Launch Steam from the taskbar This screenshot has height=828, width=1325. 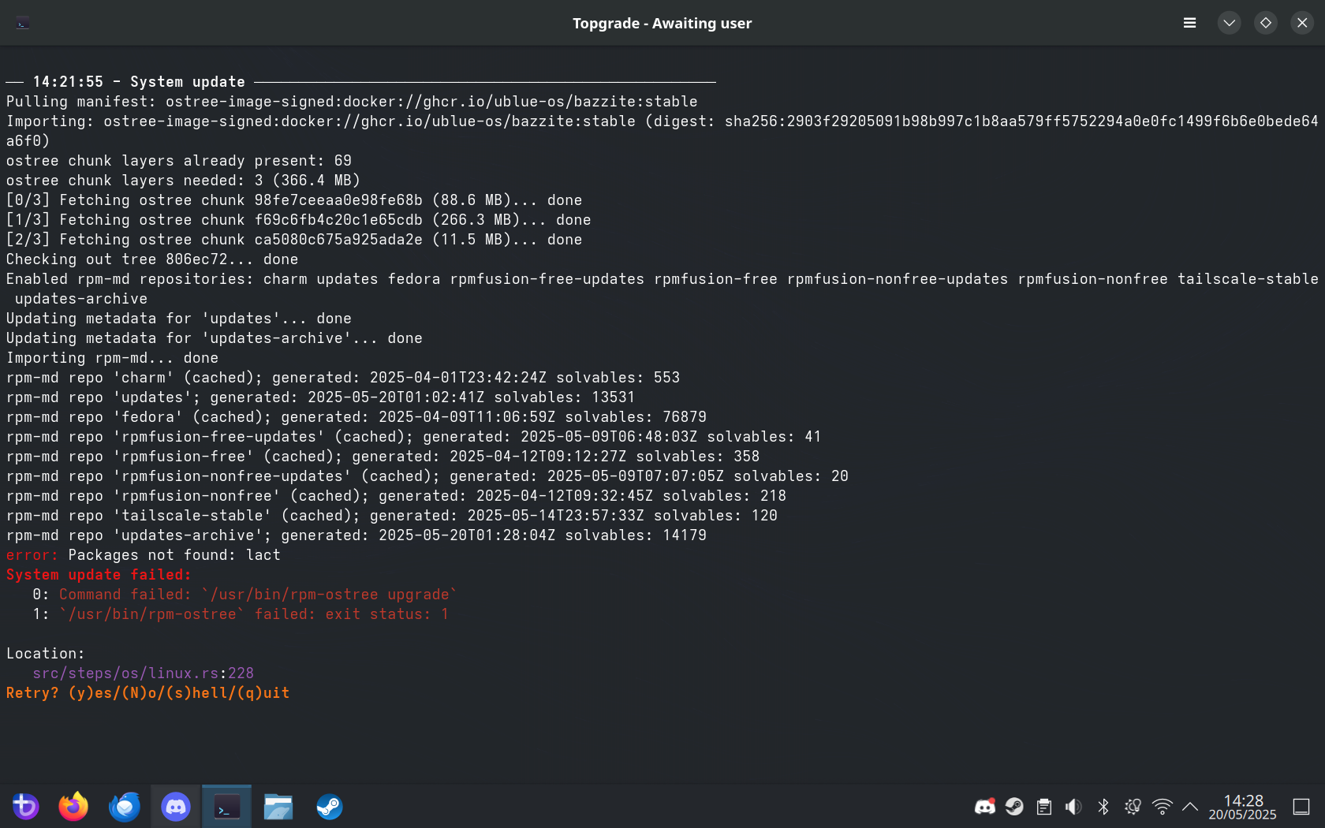tap(330, 807)
